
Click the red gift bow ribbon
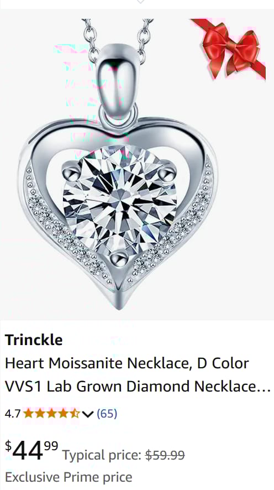[230, 49]
